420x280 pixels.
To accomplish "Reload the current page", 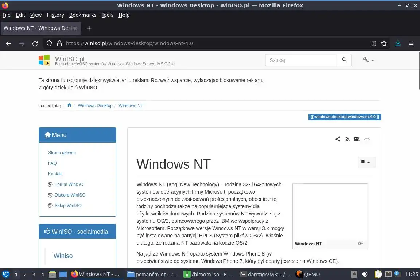I will click(35, 43).
